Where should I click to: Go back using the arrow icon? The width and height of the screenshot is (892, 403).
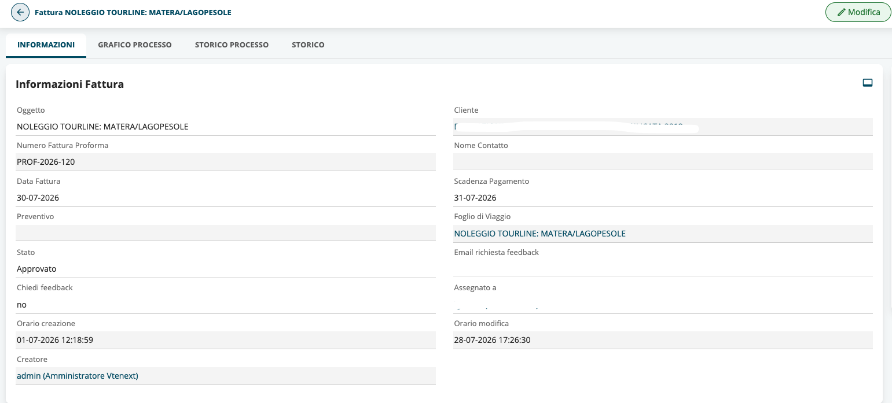pos(20,12)
